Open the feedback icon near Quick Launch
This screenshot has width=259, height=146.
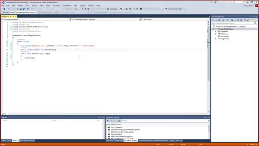point(215,2)
